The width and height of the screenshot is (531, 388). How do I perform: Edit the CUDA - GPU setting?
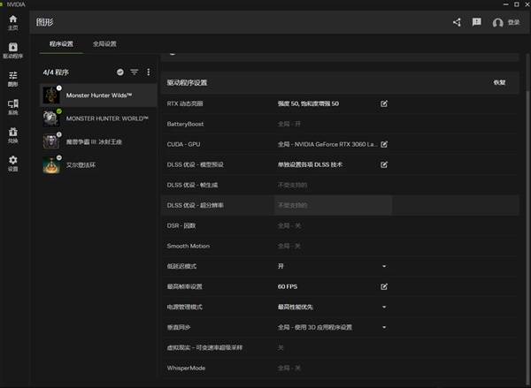point(384,144)
